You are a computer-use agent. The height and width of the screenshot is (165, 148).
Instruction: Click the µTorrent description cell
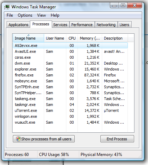pos(111,110)
